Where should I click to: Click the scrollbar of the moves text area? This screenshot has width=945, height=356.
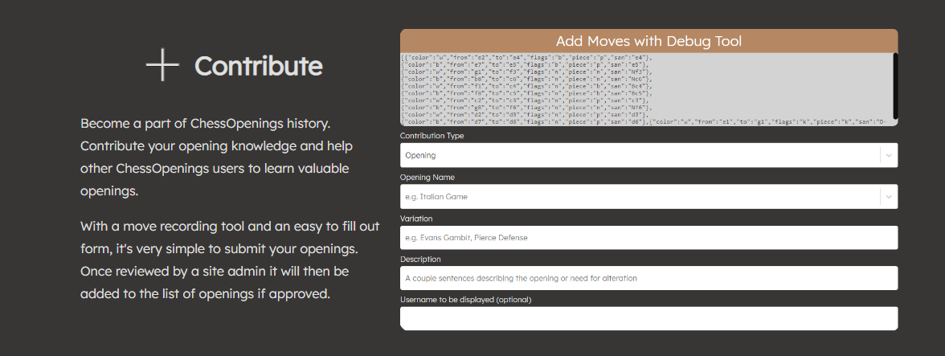[895, 85]
